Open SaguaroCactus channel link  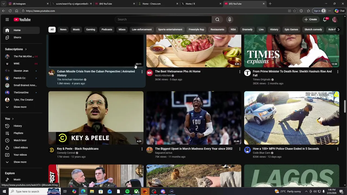pos(163,153)
